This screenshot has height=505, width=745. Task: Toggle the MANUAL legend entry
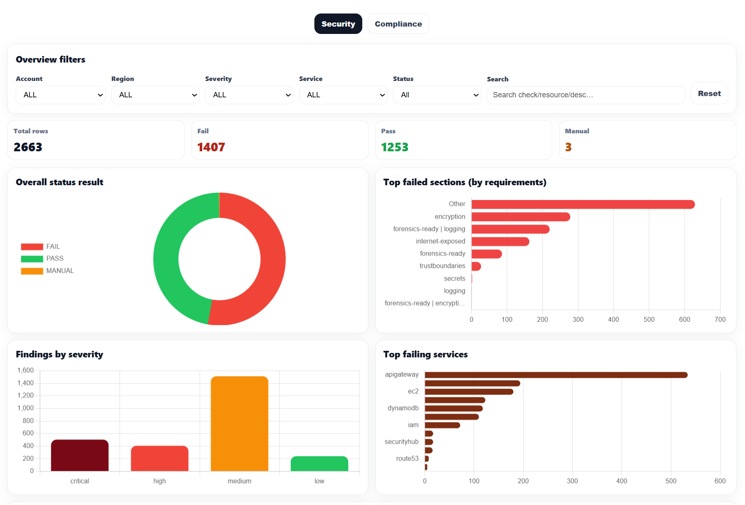click(59, 270)
